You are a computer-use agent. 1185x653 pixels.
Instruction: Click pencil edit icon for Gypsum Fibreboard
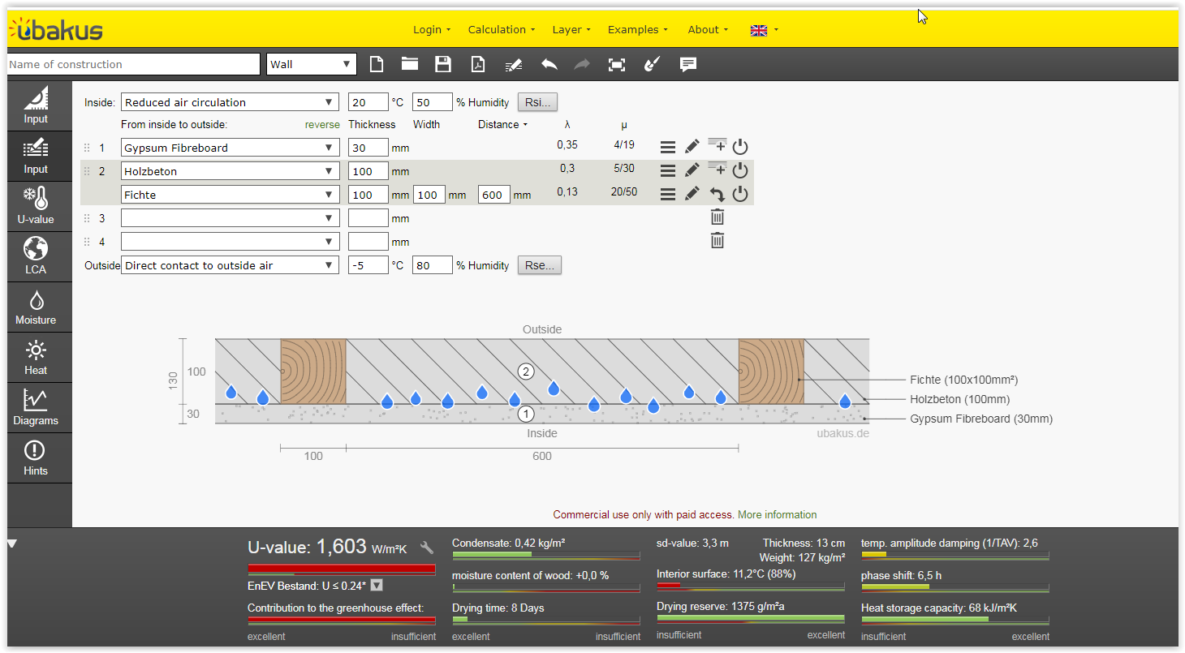(692, 147)
